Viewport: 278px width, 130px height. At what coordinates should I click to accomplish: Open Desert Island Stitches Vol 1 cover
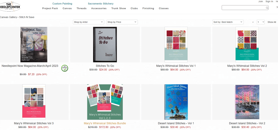pos(176,102)
